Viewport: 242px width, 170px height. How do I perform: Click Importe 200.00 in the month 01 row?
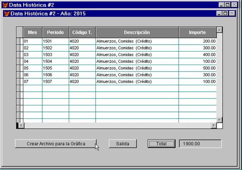pos(198,41)
